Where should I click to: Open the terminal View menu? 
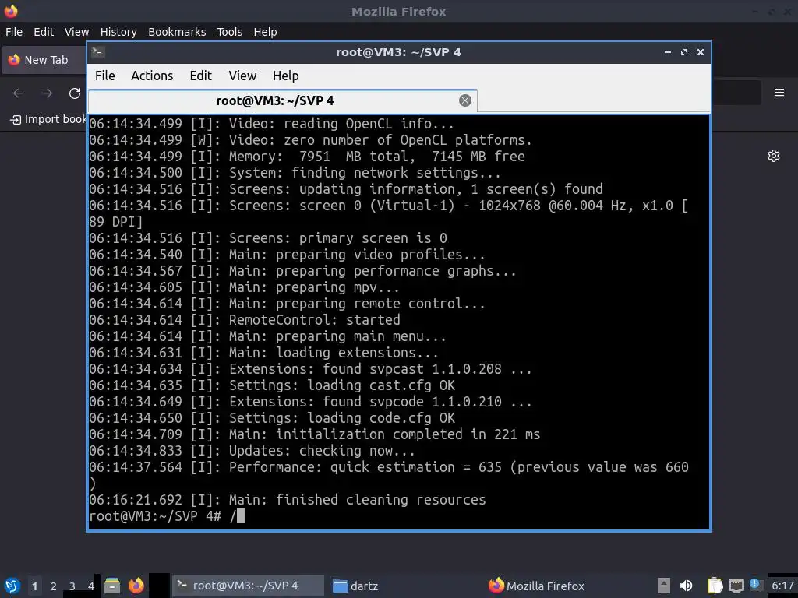(242, 76)
